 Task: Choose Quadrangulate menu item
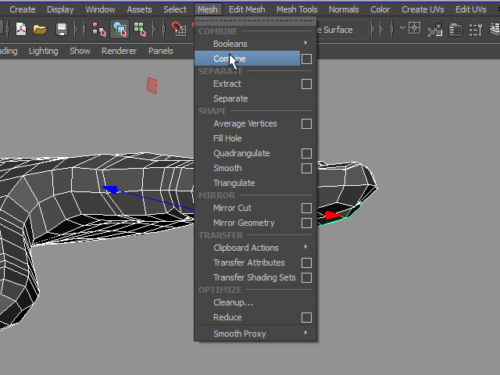click(241, 154)
